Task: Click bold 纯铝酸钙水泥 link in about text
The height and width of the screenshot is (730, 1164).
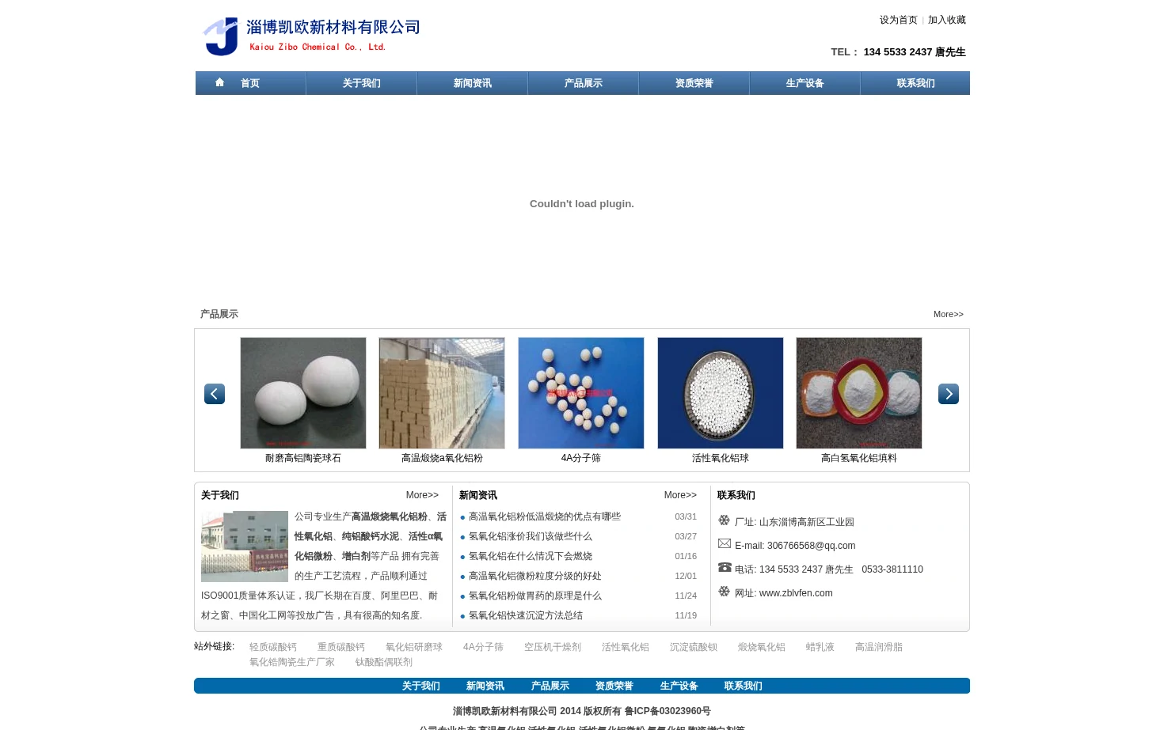Action: [x=371, y=536]
